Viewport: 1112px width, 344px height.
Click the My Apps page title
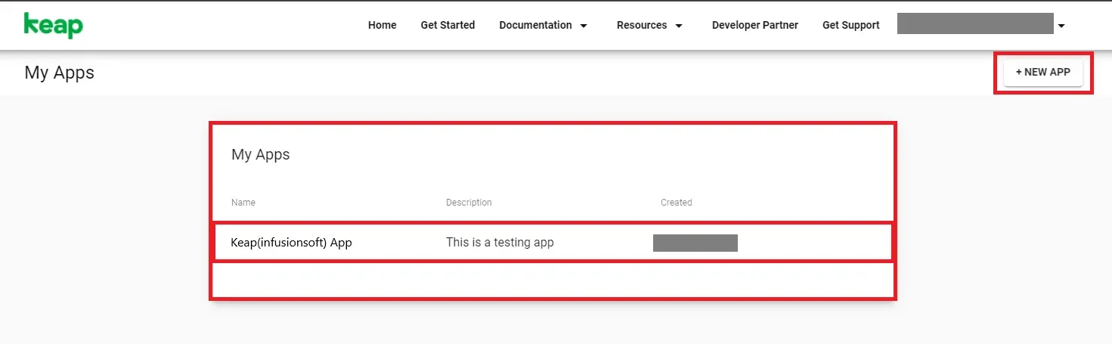point(60,73)
